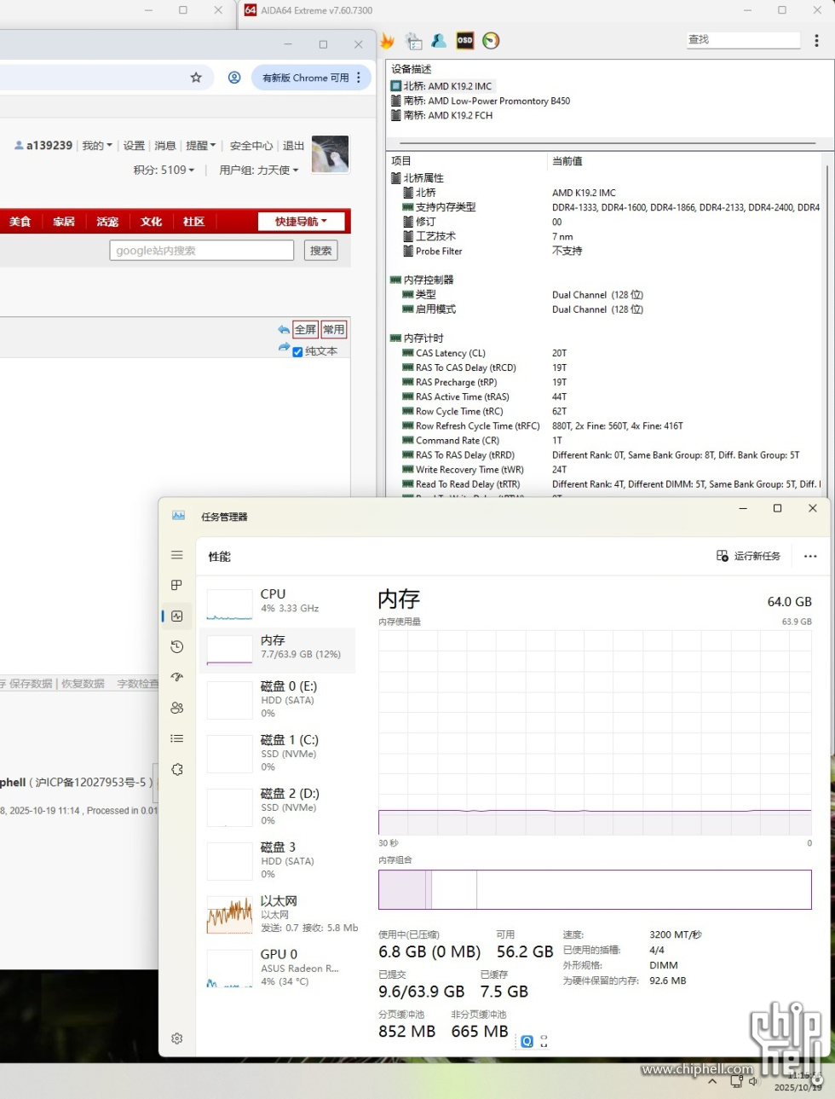Image resolution: width=835 pixels, height=1099 pixels.
Task: Expand the 积分: 5109 dropdown
Action: click(164, 171)
